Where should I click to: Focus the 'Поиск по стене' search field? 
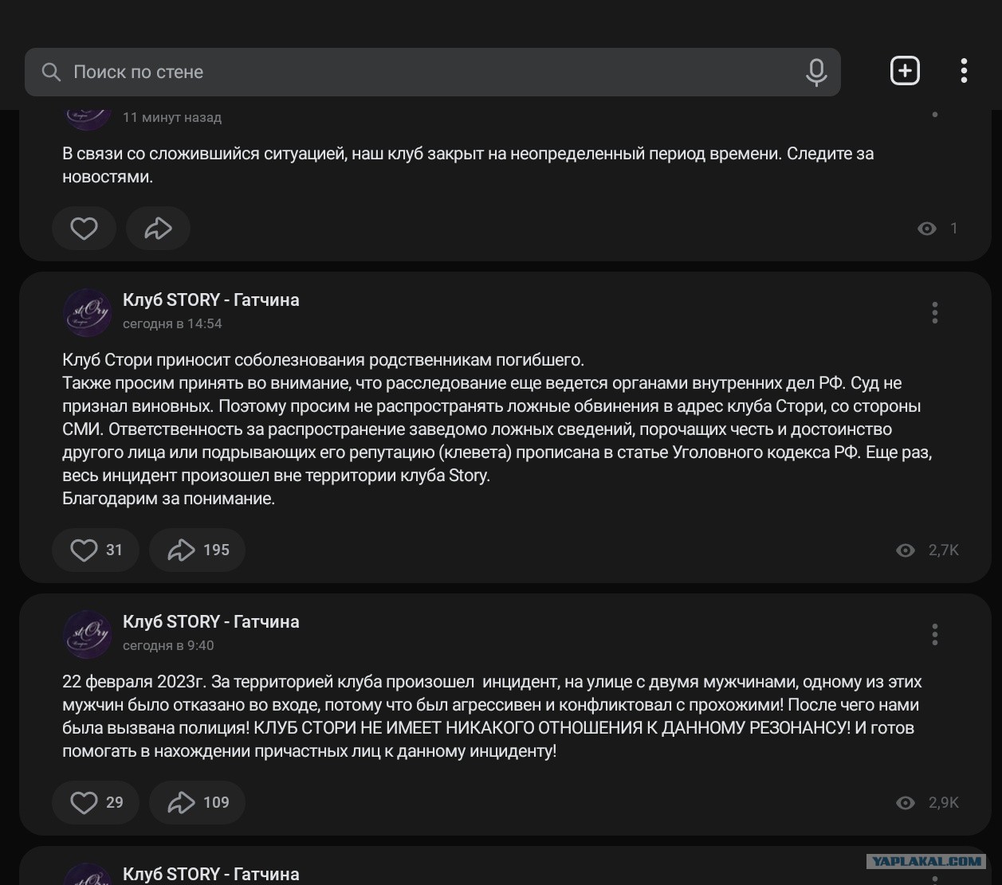pos(433,72)
